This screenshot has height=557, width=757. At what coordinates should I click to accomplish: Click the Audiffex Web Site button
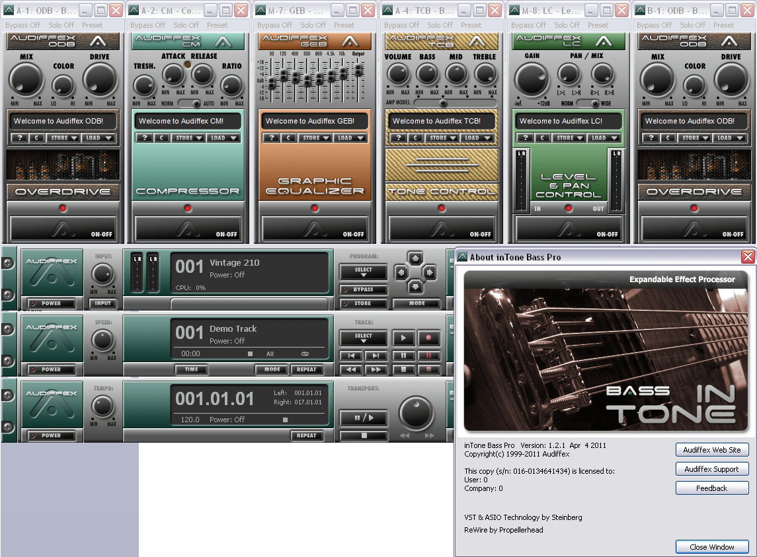712,450
